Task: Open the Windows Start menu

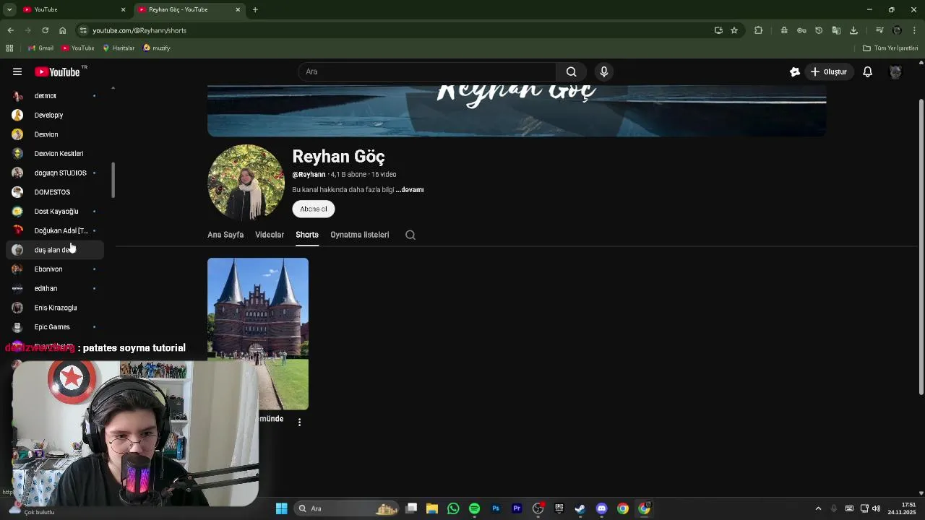Action: tap(282, 508)
